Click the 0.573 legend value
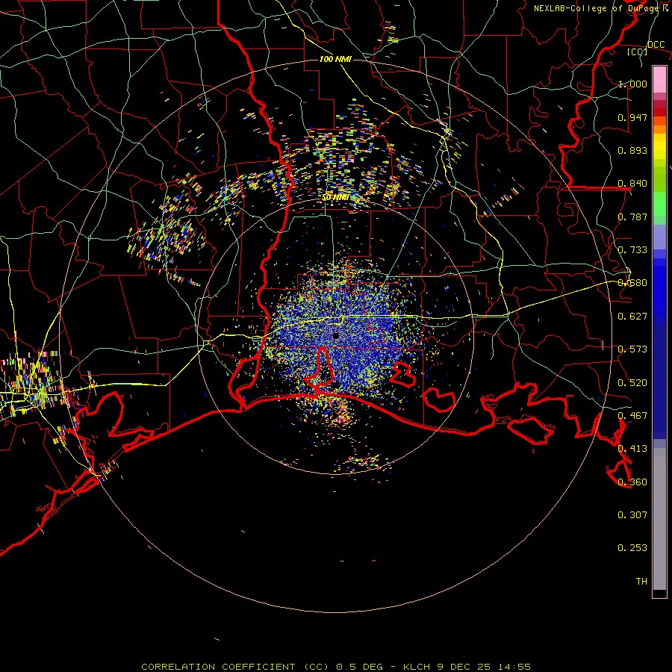 [x=632, y=349]
